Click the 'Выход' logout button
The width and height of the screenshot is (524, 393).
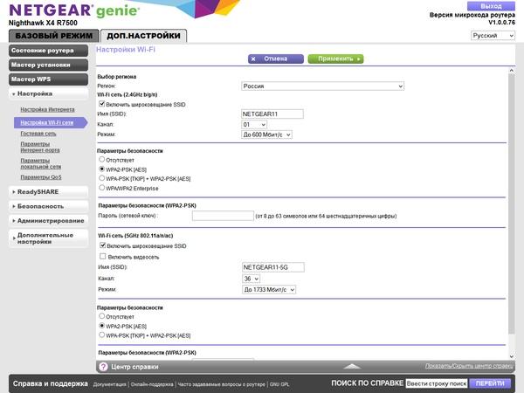point(491,6)
